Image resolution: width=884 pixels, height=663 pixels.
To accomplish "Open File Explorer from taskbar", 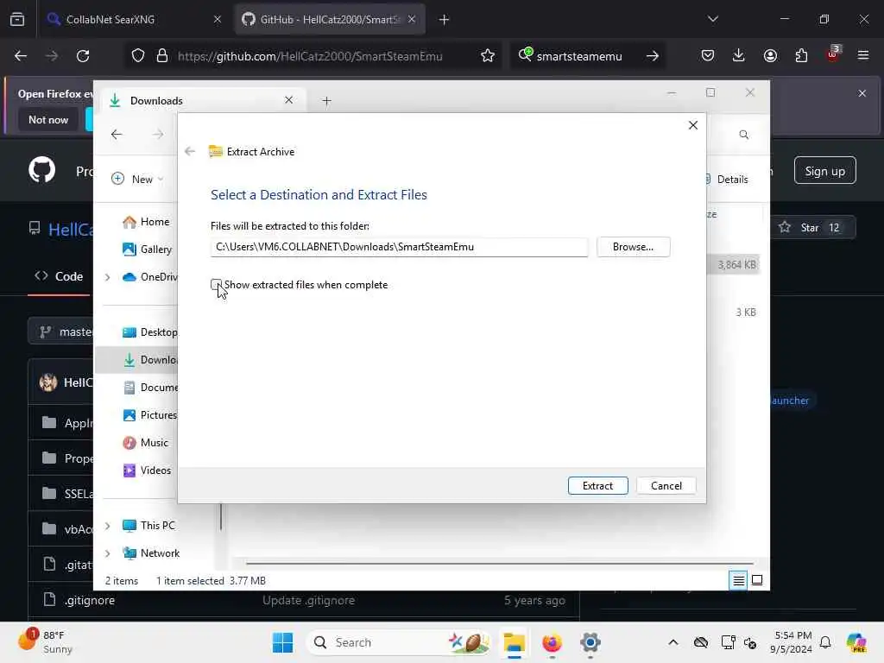I will pos(515,642).
